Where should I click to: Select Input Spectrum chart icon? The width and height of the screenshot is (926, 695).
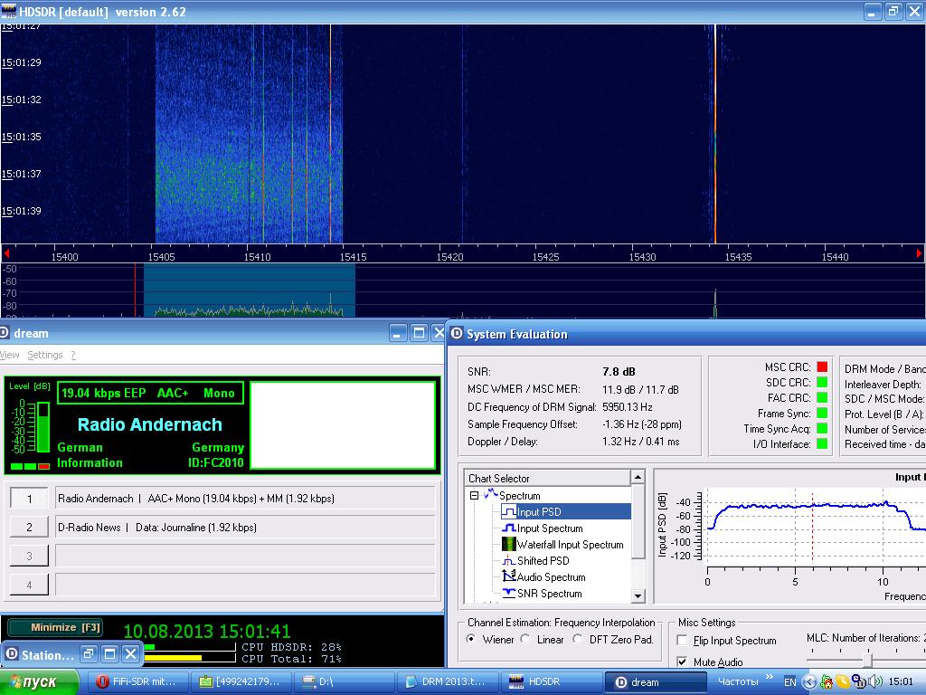coord(508,528)
